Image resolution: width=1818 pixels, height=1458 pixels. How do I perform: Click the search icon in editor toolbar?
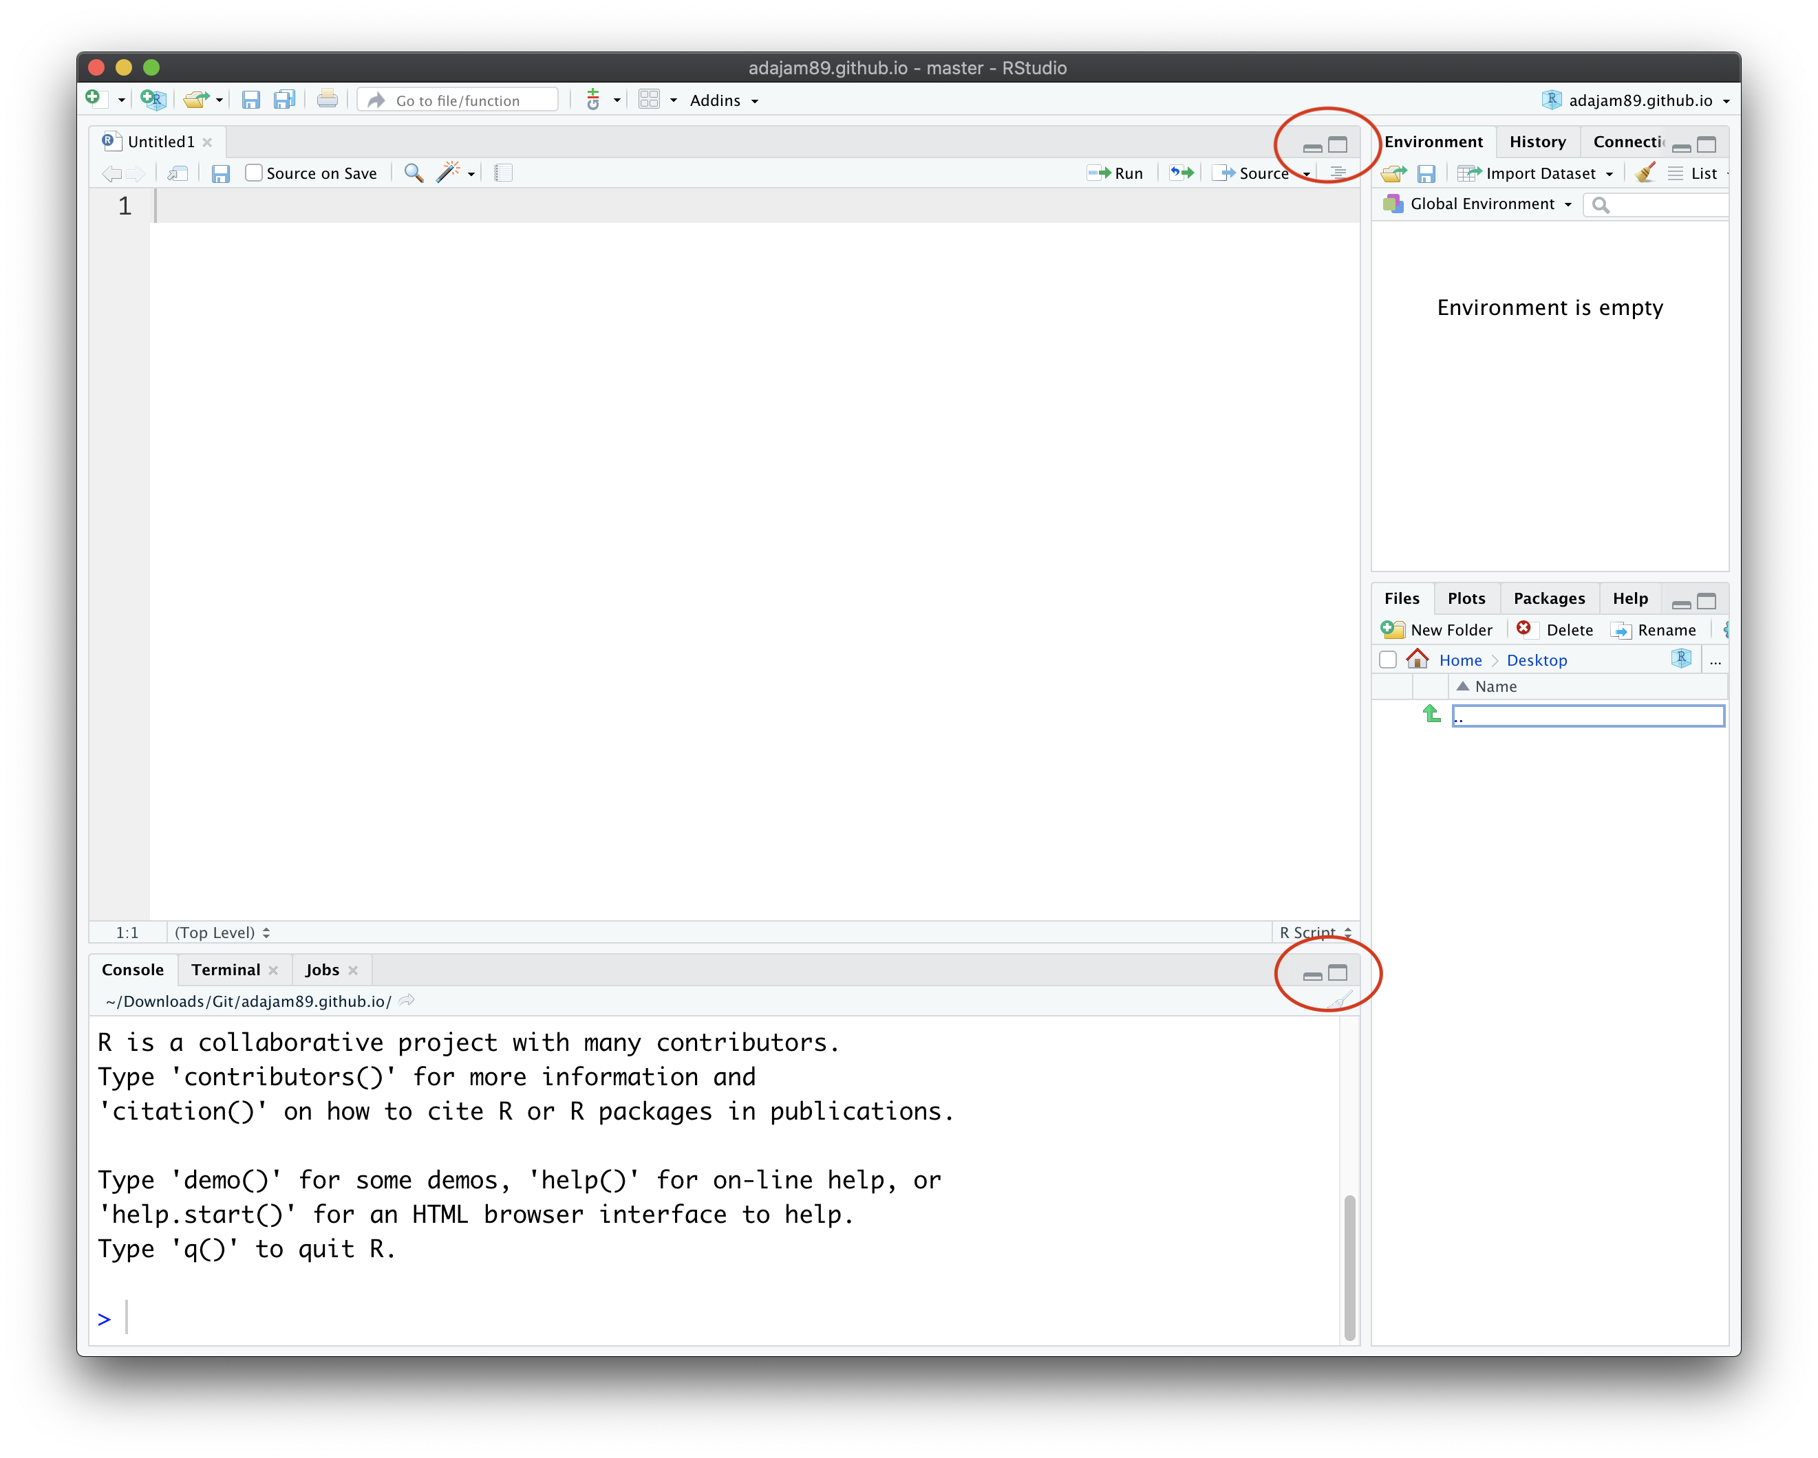[411, 174]
